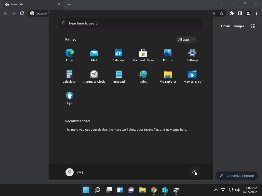Launch the Photos app
Viewport: 262px width, 196px height.
tap(168, 55)
